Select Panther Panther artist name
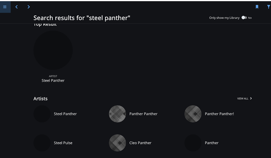Screen dimensions: 271x158 coord(143,114)
